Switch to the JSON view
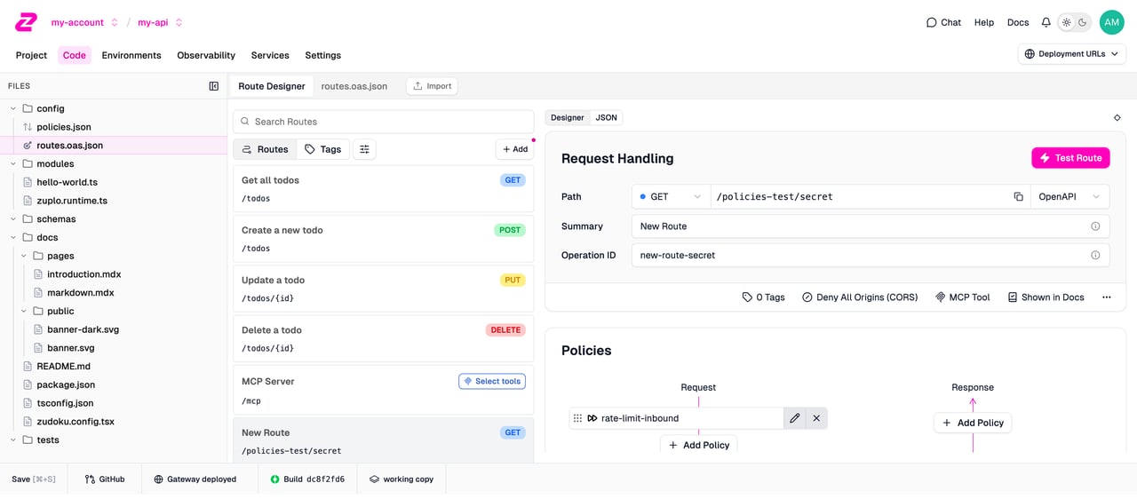The image size is (1137, 499). tap(607, 117)
